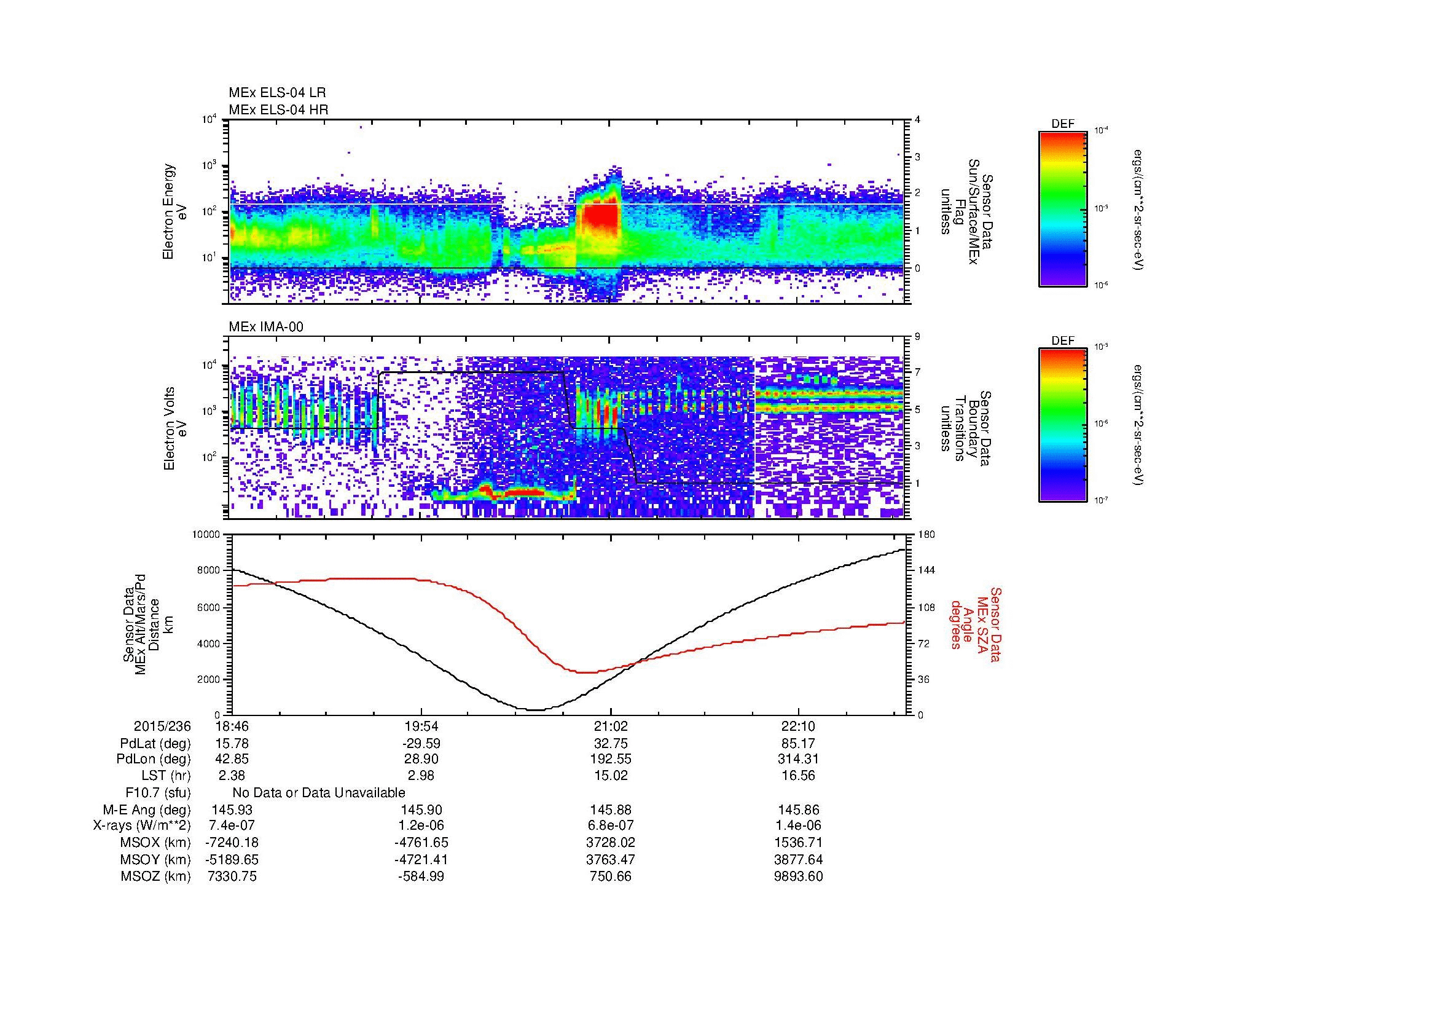Select M-E Ang value '145.93'
The width and height of the screenshot is (1437, 1016).
click(232, 809)
